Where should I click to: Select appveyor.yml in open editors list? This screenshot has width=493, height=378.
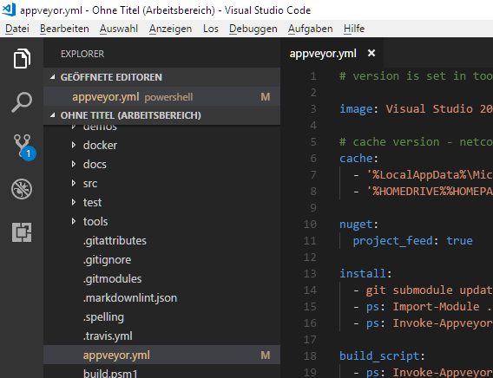(162, 97)
